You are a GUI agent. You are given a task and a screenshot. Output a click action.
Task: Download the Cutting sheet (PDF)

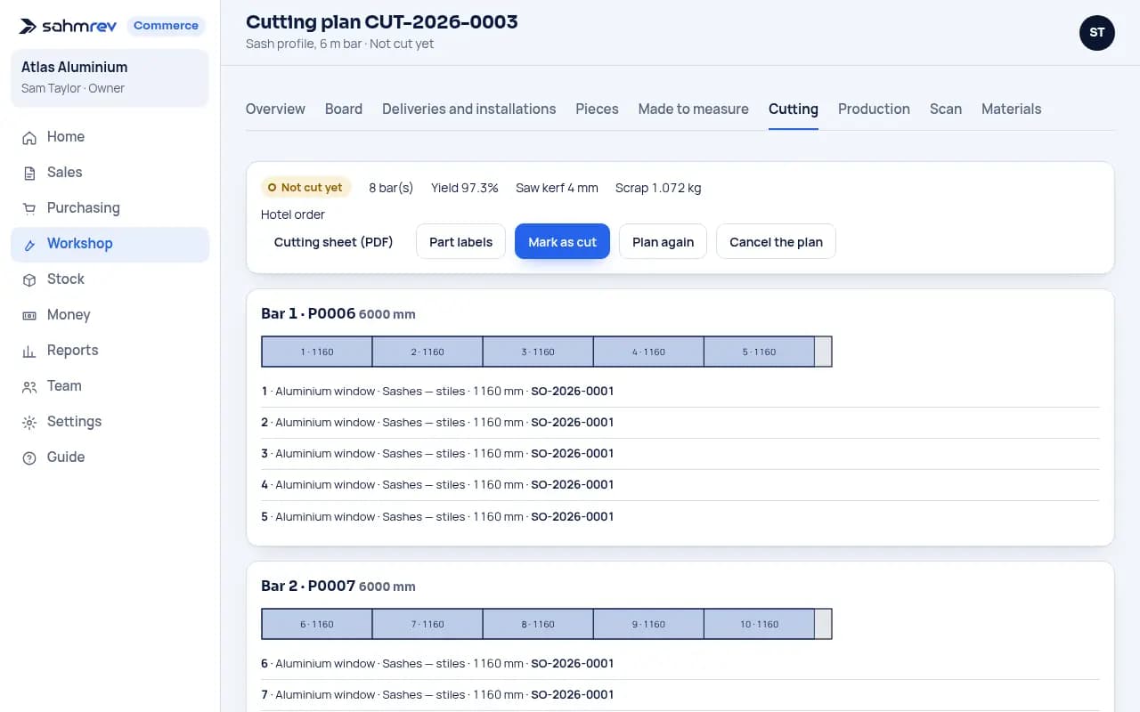[334, 241]
